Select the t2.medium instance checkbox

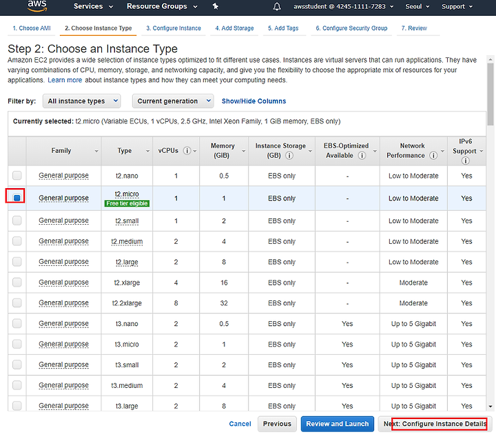tap(17, 241)
